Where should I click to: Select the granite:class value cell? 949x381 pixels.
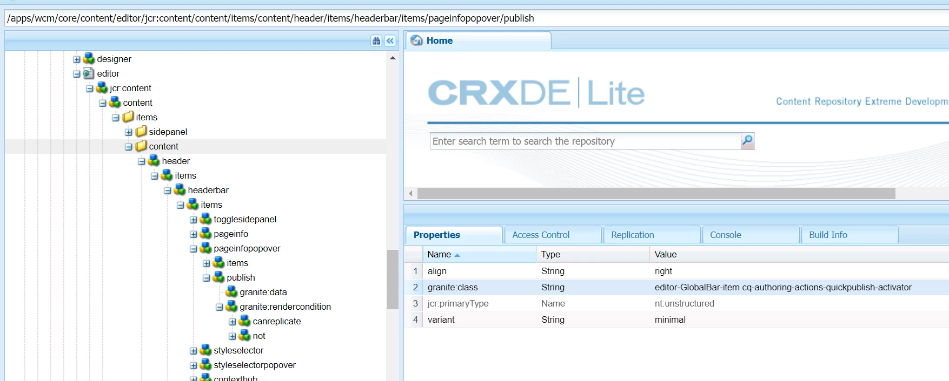pyautogui.click(x=799, y=287)
